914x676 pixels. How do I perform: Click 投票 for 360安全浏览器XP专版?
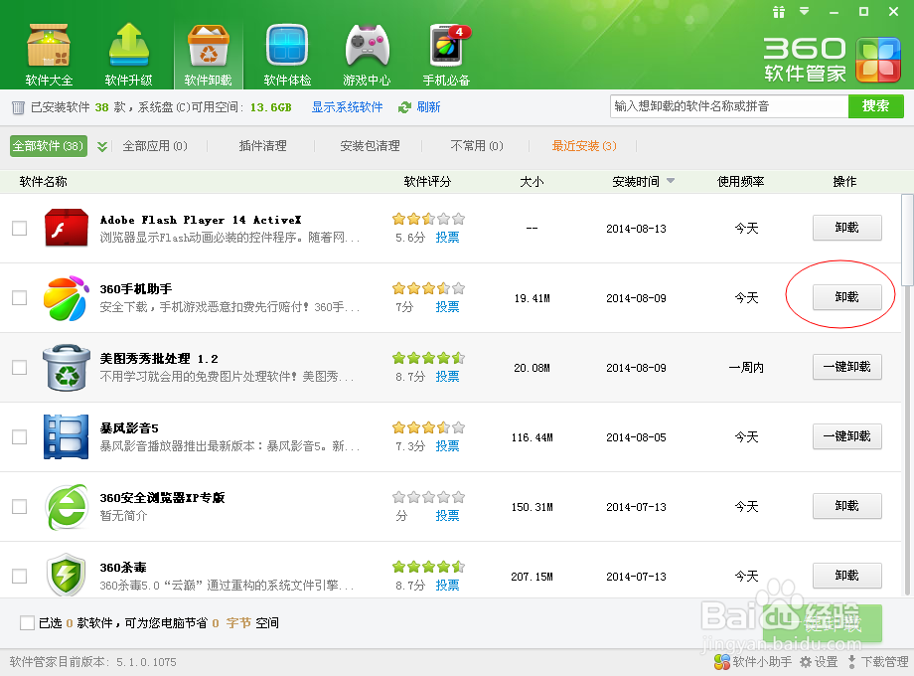click(x=447, y=516)
